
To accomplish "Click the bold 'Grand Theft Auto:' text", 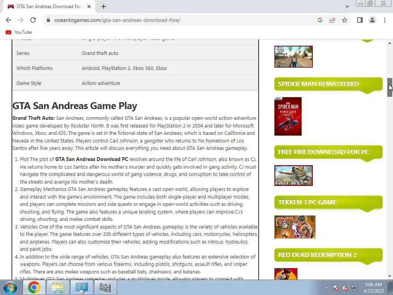I will 34,118.
